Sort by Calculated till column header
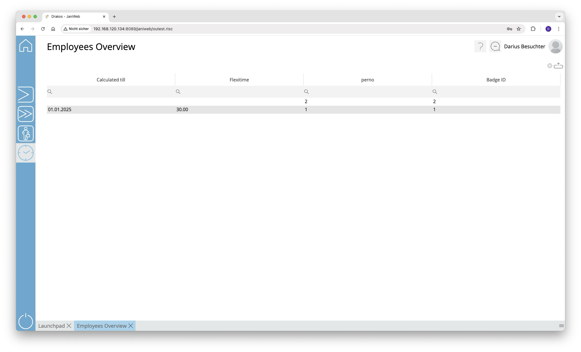Viewport: 581px width, 352px height. coord(111,80)
